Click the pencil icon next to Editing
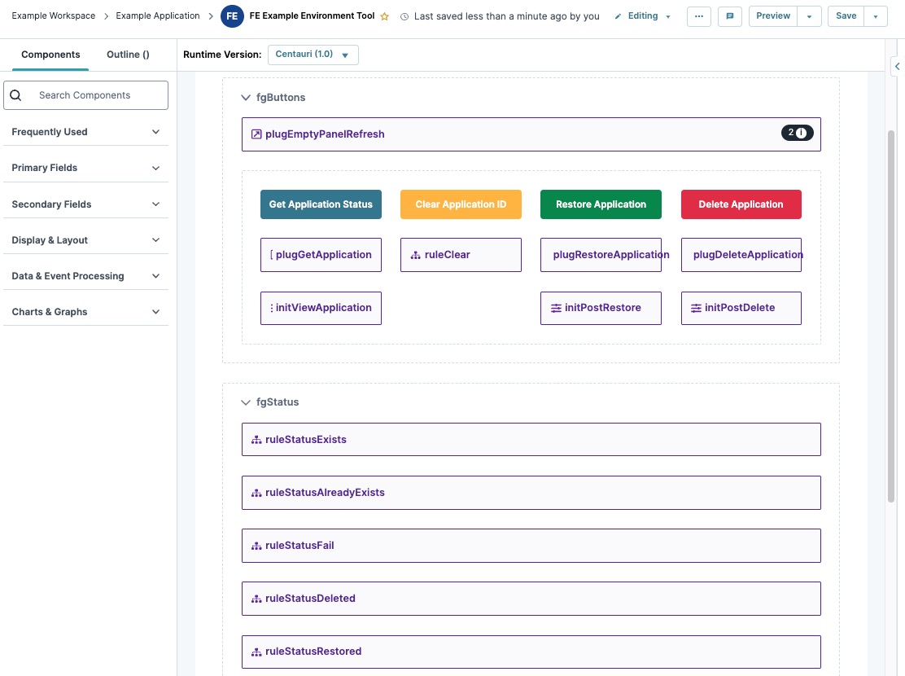This screenshot has height=676, width=905. coord(618,16)
